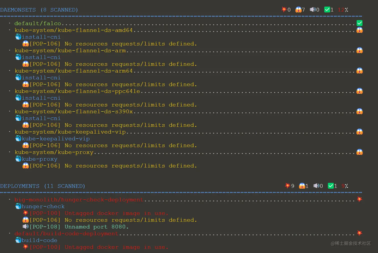Click the error count 9 in Deployments summary
Screen dimensions: 378x253
(x=293, y=186)
